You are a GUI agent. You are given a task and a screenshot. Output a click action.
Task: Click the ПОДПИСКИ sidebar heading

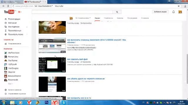tap(8, 49)
